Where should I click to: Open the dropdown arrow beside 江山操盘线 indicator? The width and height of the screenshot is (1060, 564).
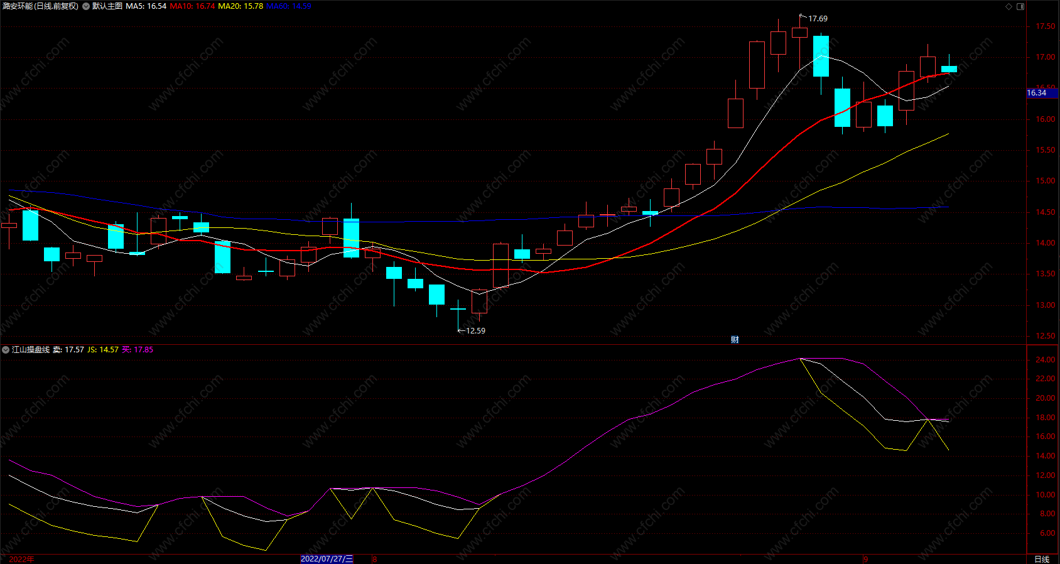[6, 350]
